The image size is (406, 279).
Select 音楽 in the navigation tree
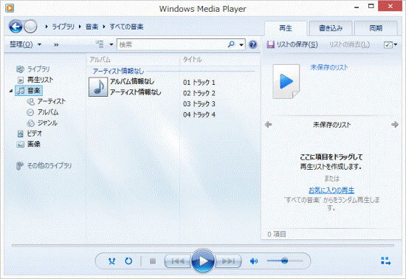(29, 91)
